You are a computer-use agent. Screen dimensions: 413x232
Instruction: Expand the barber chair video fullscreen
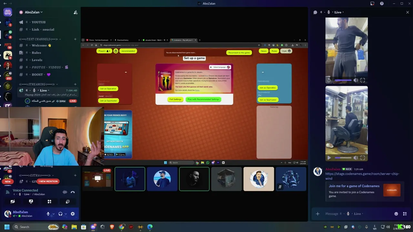tap(363, 158)
